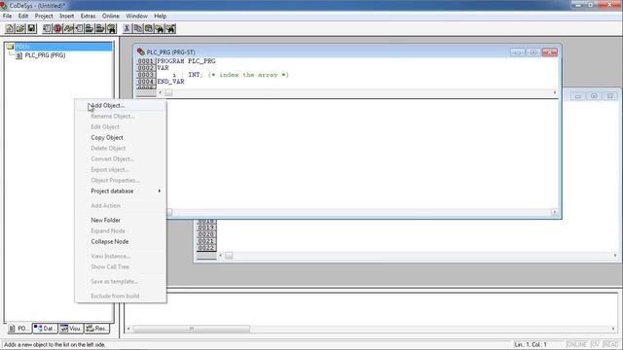Click the New project toolbar icon
Viewport: 623px width, 350px height.
tap(10, 28)
